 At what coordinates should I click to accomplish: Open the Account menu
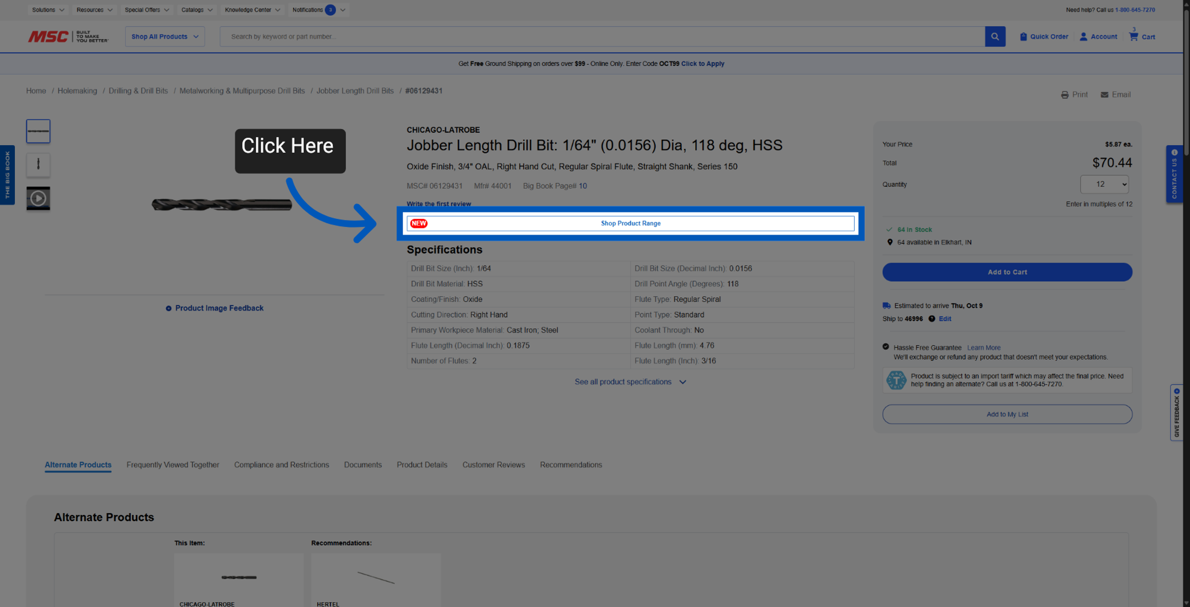pyautogui.click(x=1098, y=37)
